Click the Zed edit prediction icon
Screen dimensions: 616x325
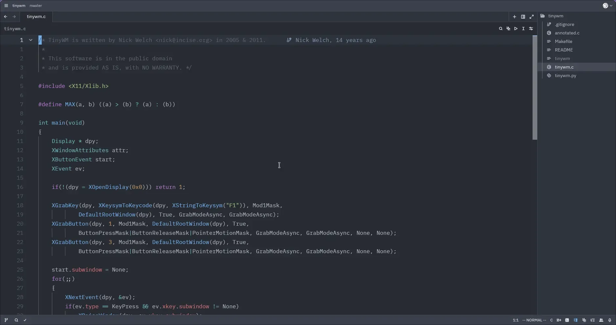point(559,320)
